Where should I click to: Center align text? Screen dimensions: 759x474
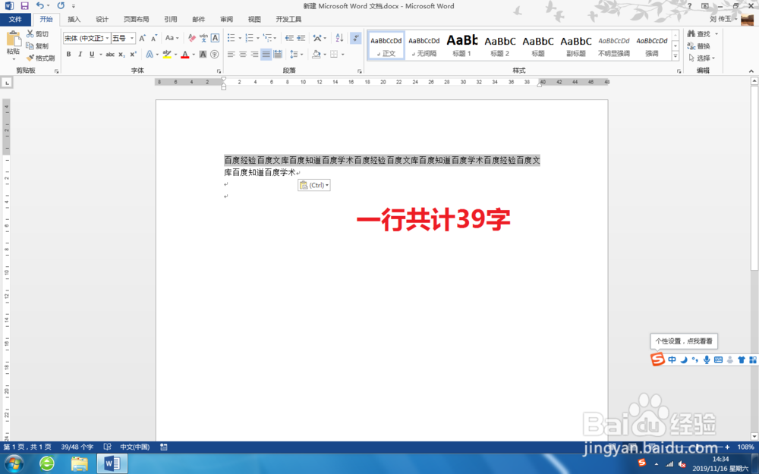[243, 54]
